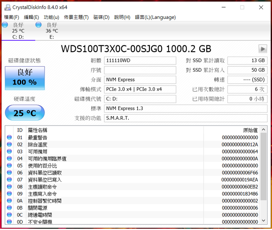Click status orb of attribute 0B row
The height and width of the screenshot is (230, 272).
pos(9,208)
